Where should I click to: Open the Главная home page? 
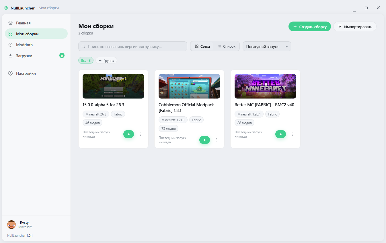[x=36, y=23]
